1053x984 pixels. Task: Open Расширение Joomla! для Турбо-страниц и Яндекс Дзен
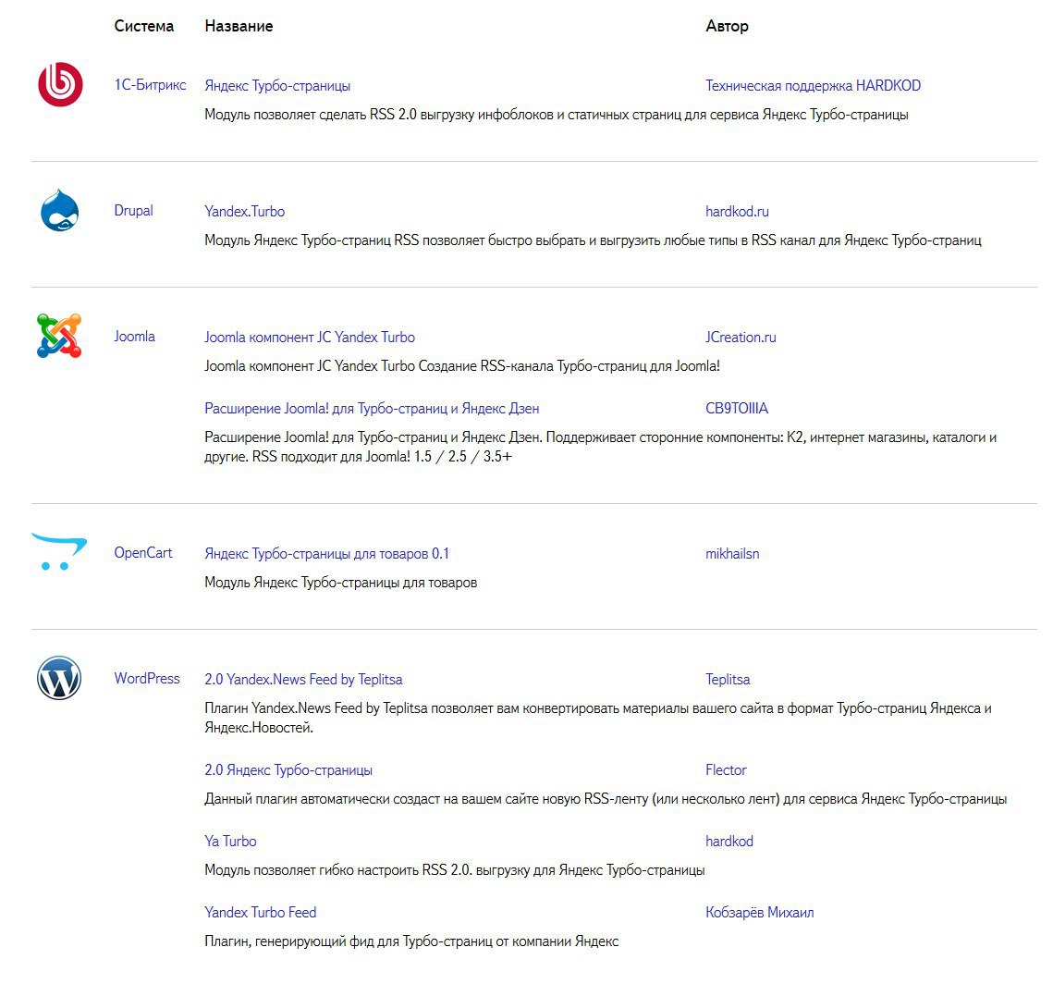372,409
